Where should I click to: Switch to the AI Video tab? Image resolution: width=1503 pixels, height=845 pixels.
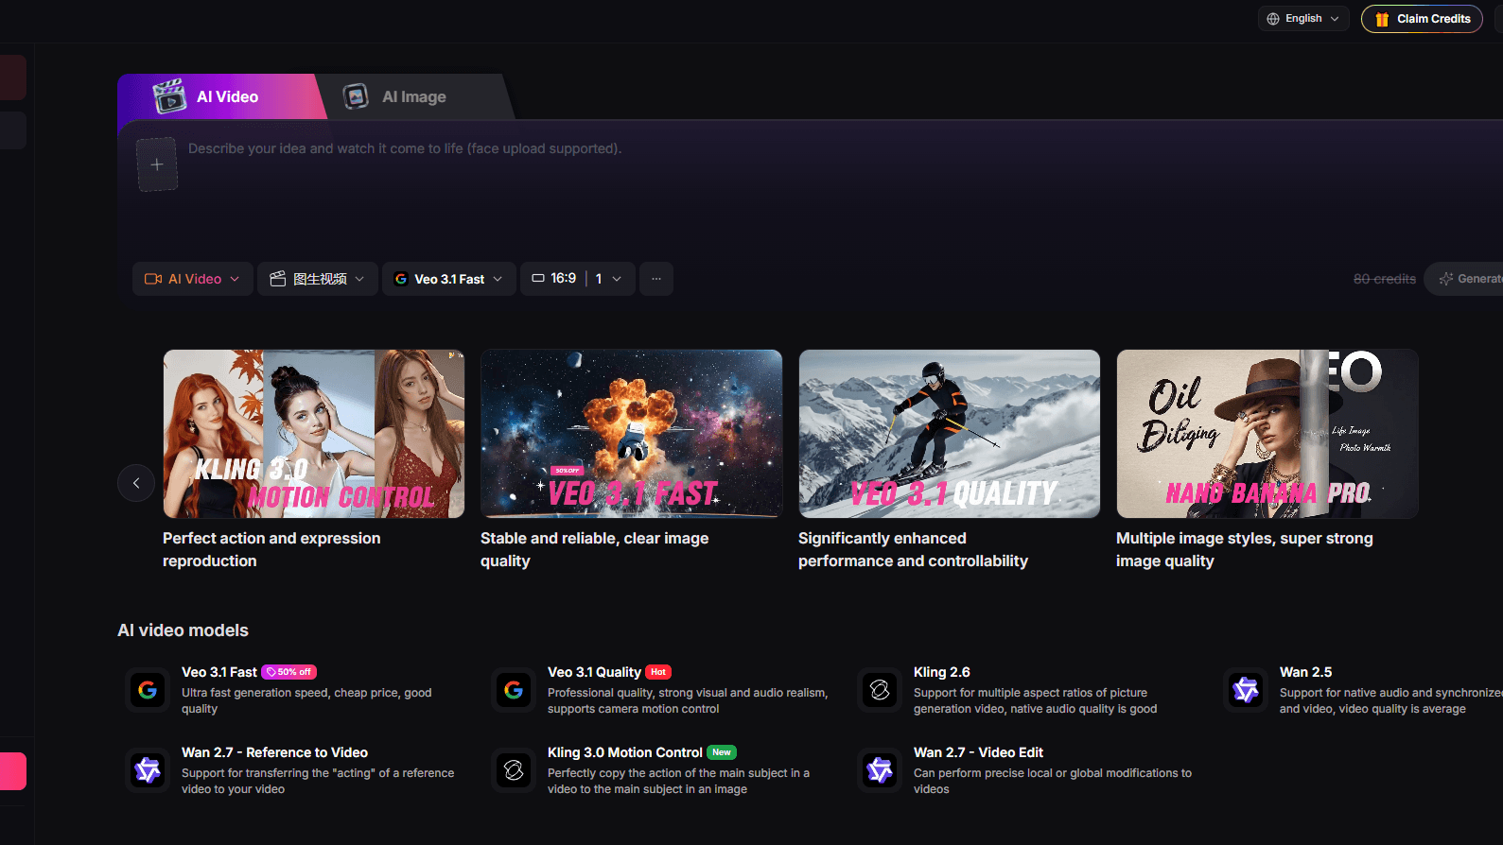pyautogui.click(x=222, y=96)
